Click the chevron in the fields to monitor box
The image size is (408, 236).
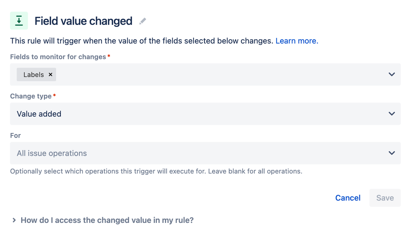tap(392, 74)
